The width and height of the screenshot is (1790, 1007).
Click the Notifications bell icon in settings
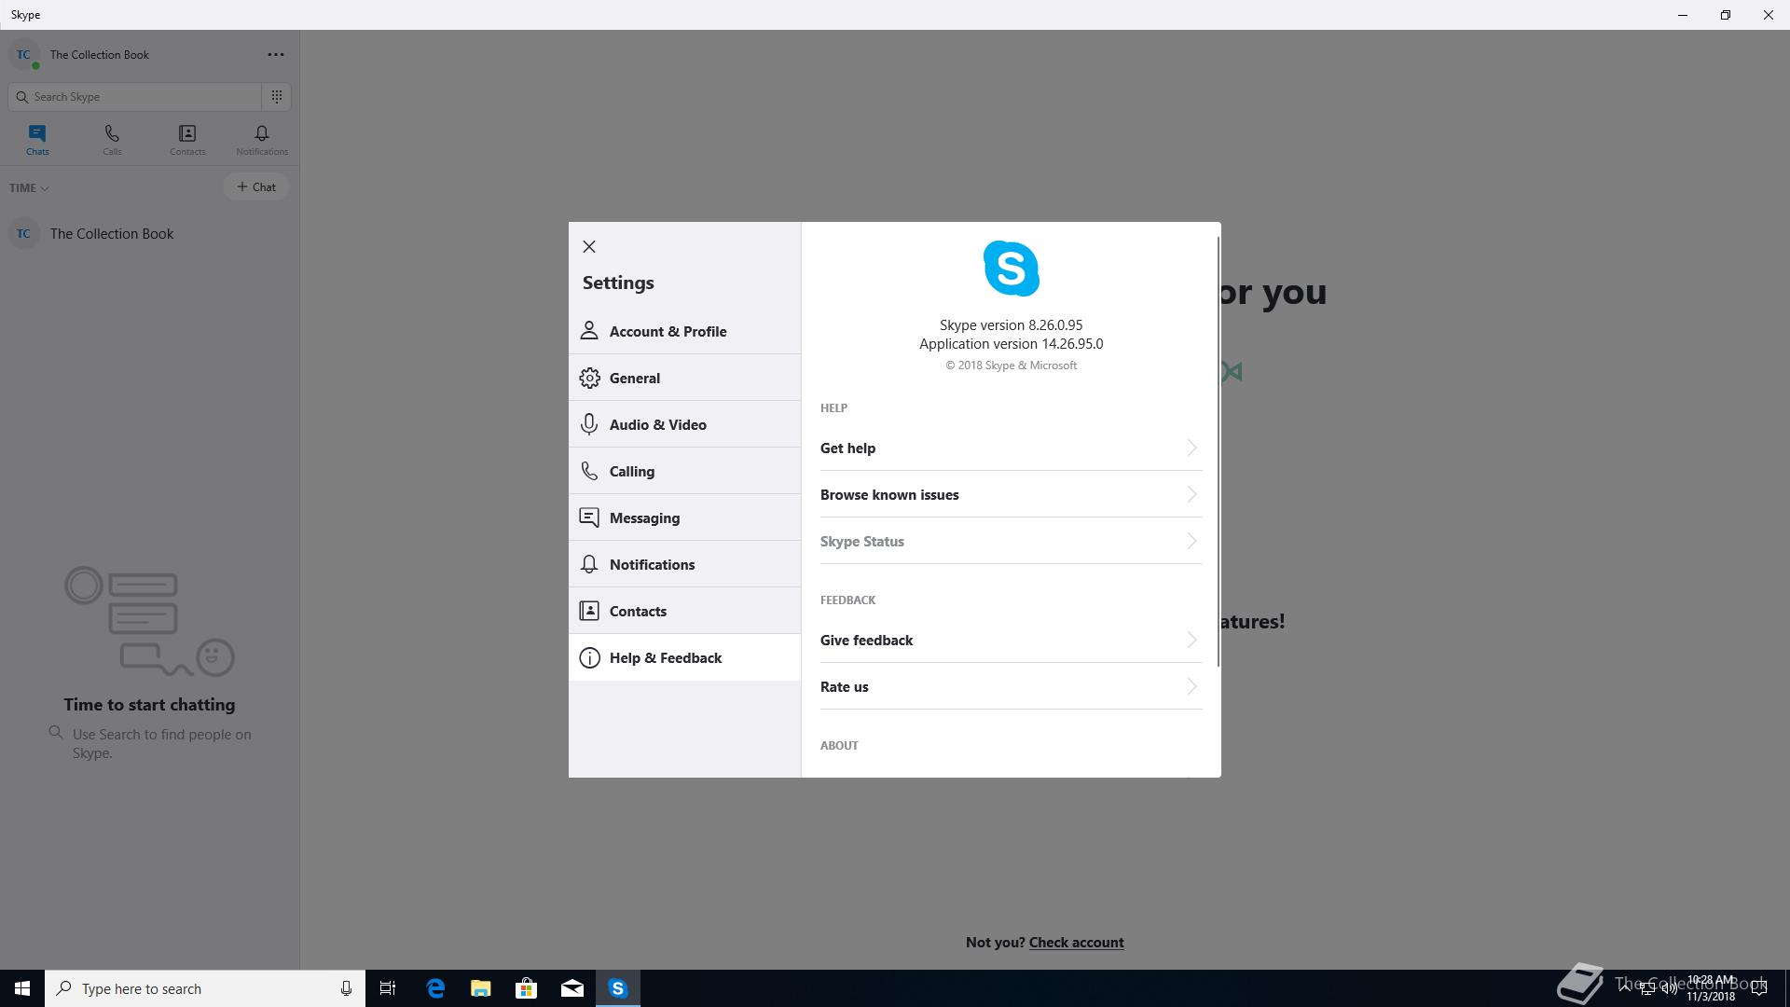pos(589,564)
